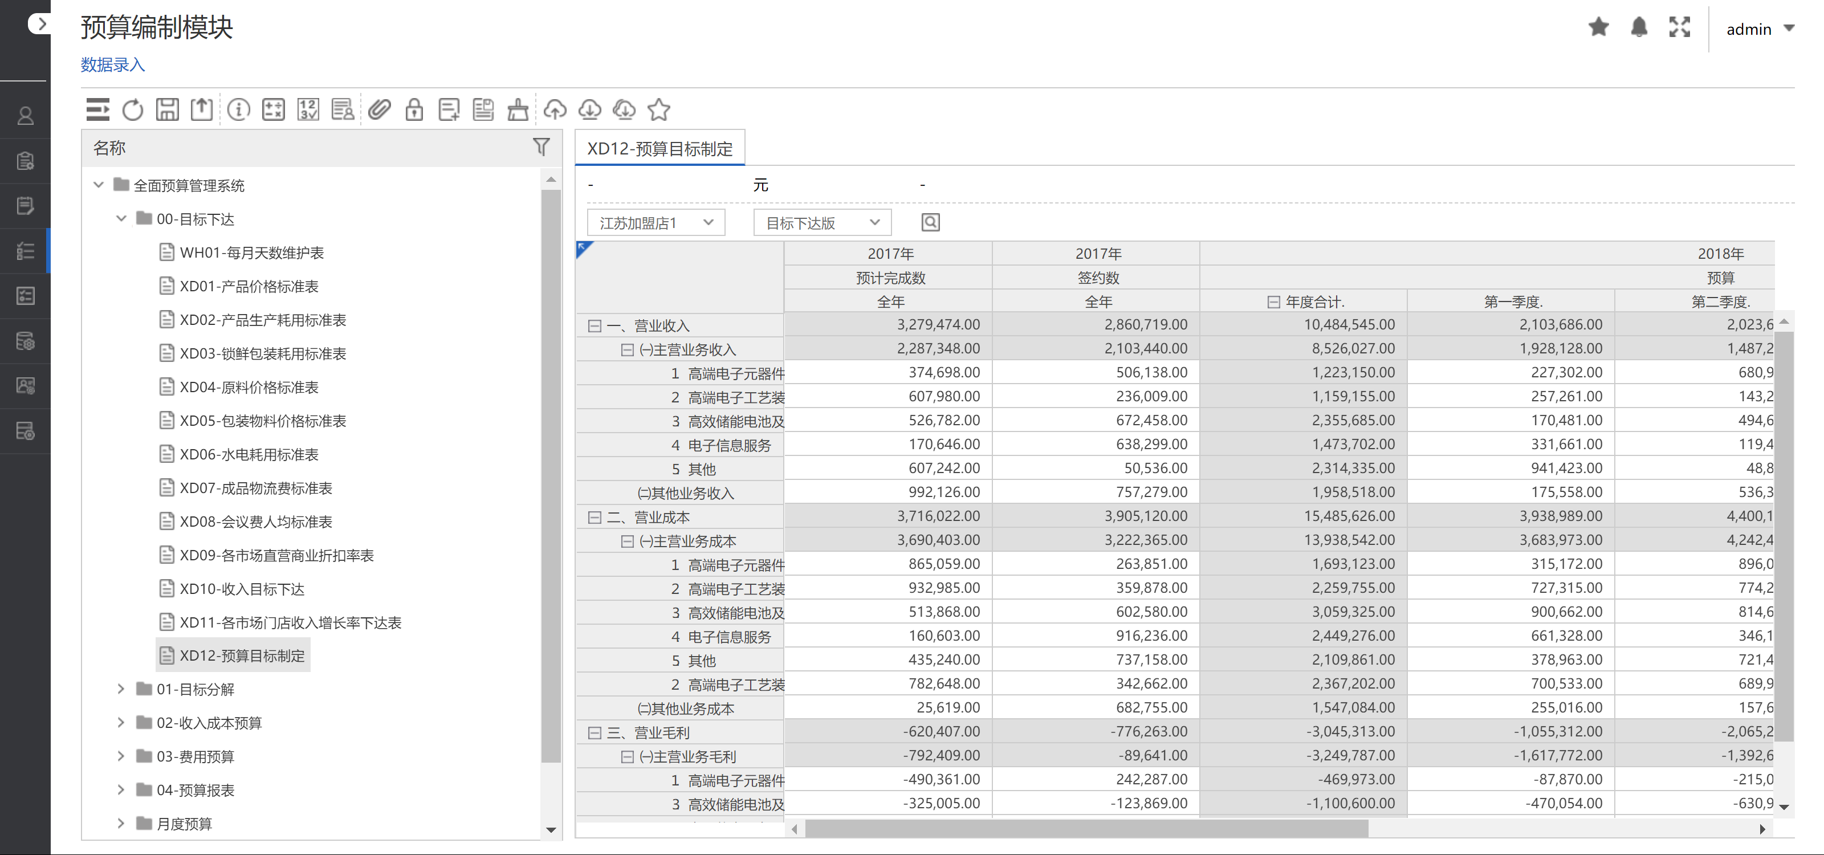The height and width of the screenshot is (855, 1824).
Task: Expand the 02-收入成本预算 folder
Action: click(x=121, y=723)
